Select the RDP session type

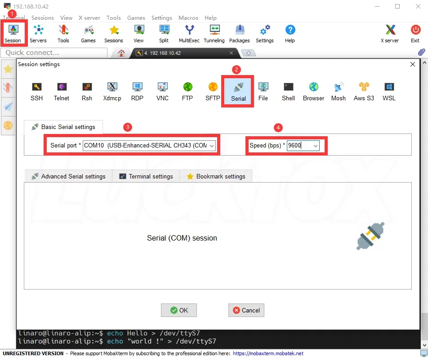(137, 91)
